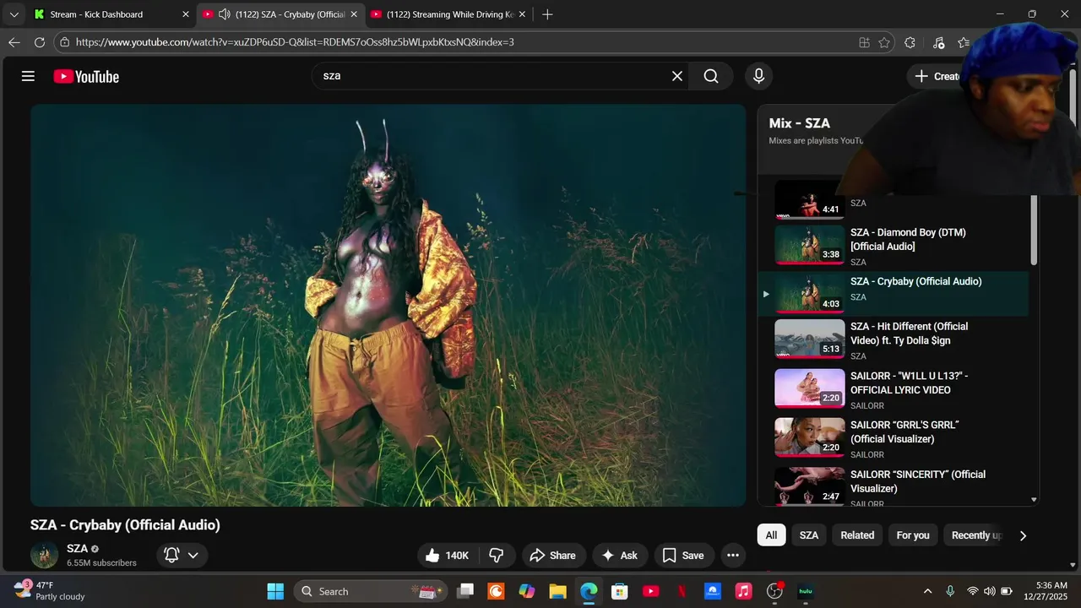Open the media control music icon
The height and width of the screenshot is (608, 1081).
938,42
